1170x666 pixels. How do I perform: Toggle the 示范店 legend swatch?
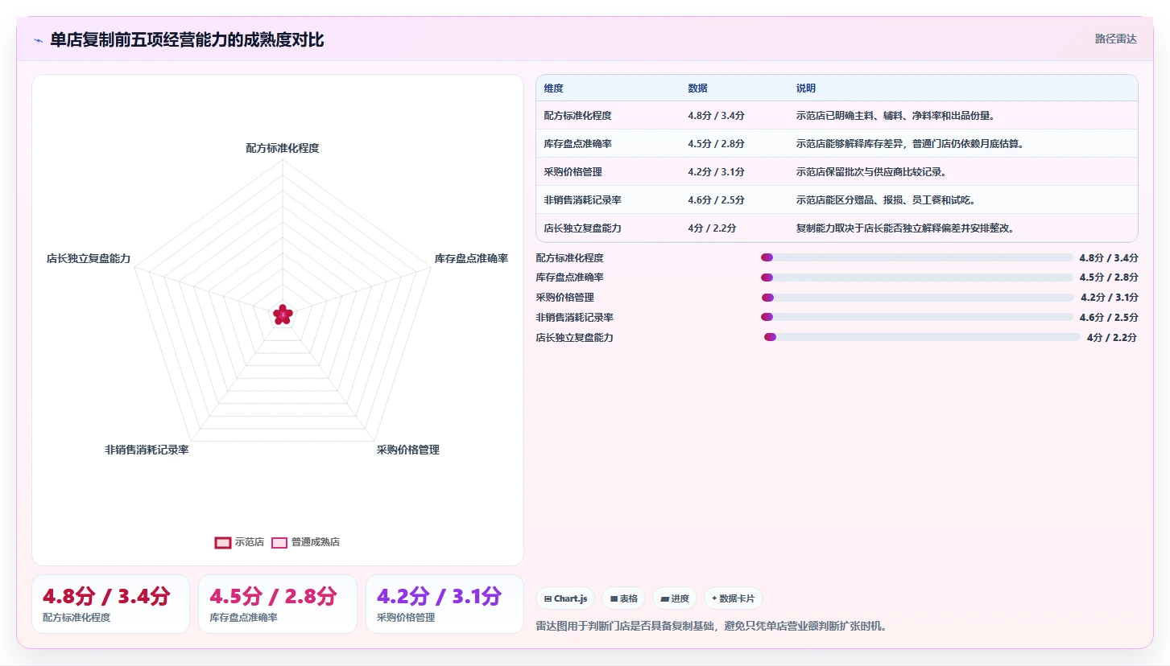[x=223, y=542]
